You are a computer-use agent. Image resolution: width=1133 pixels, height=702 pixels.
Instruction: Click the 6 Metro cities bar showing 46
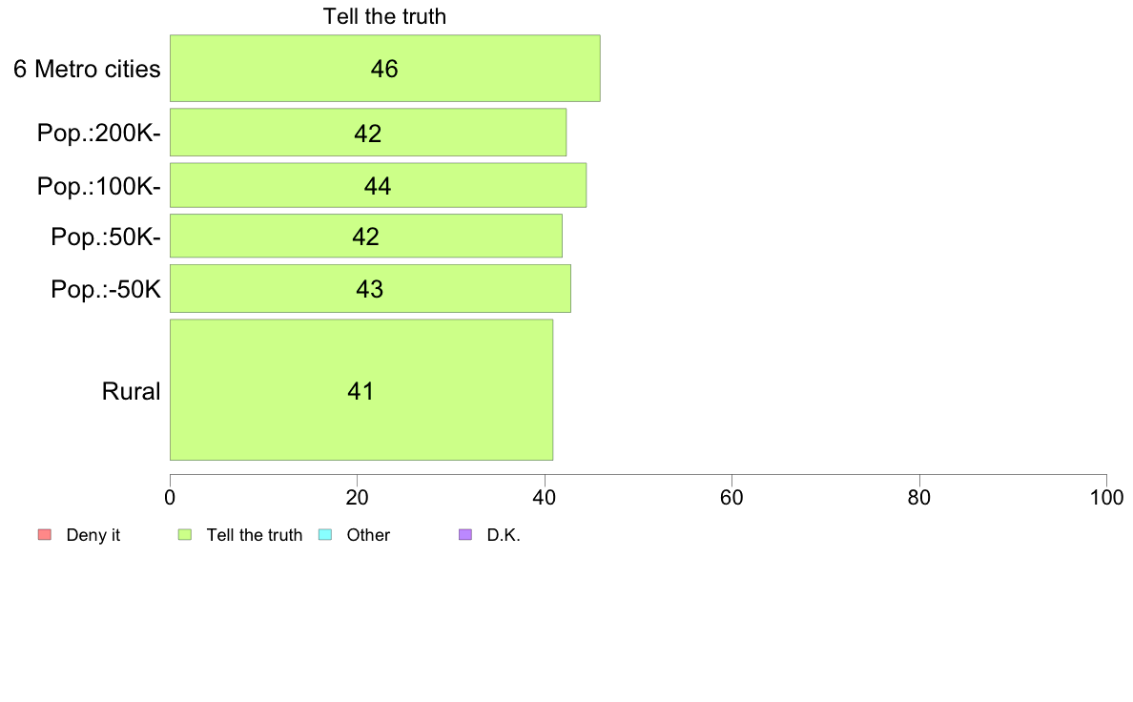(x=385, y=68)
